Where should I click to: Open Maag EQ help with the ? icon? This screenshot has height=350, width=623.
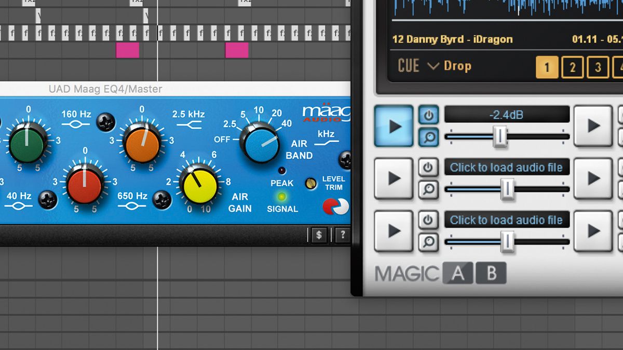click(342, 235)
